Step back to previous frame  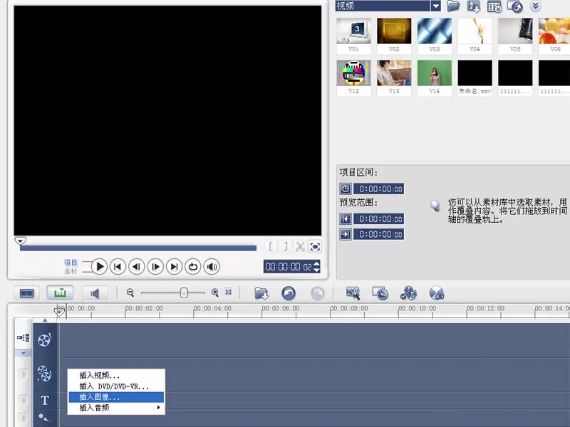(x=137, y=267)
